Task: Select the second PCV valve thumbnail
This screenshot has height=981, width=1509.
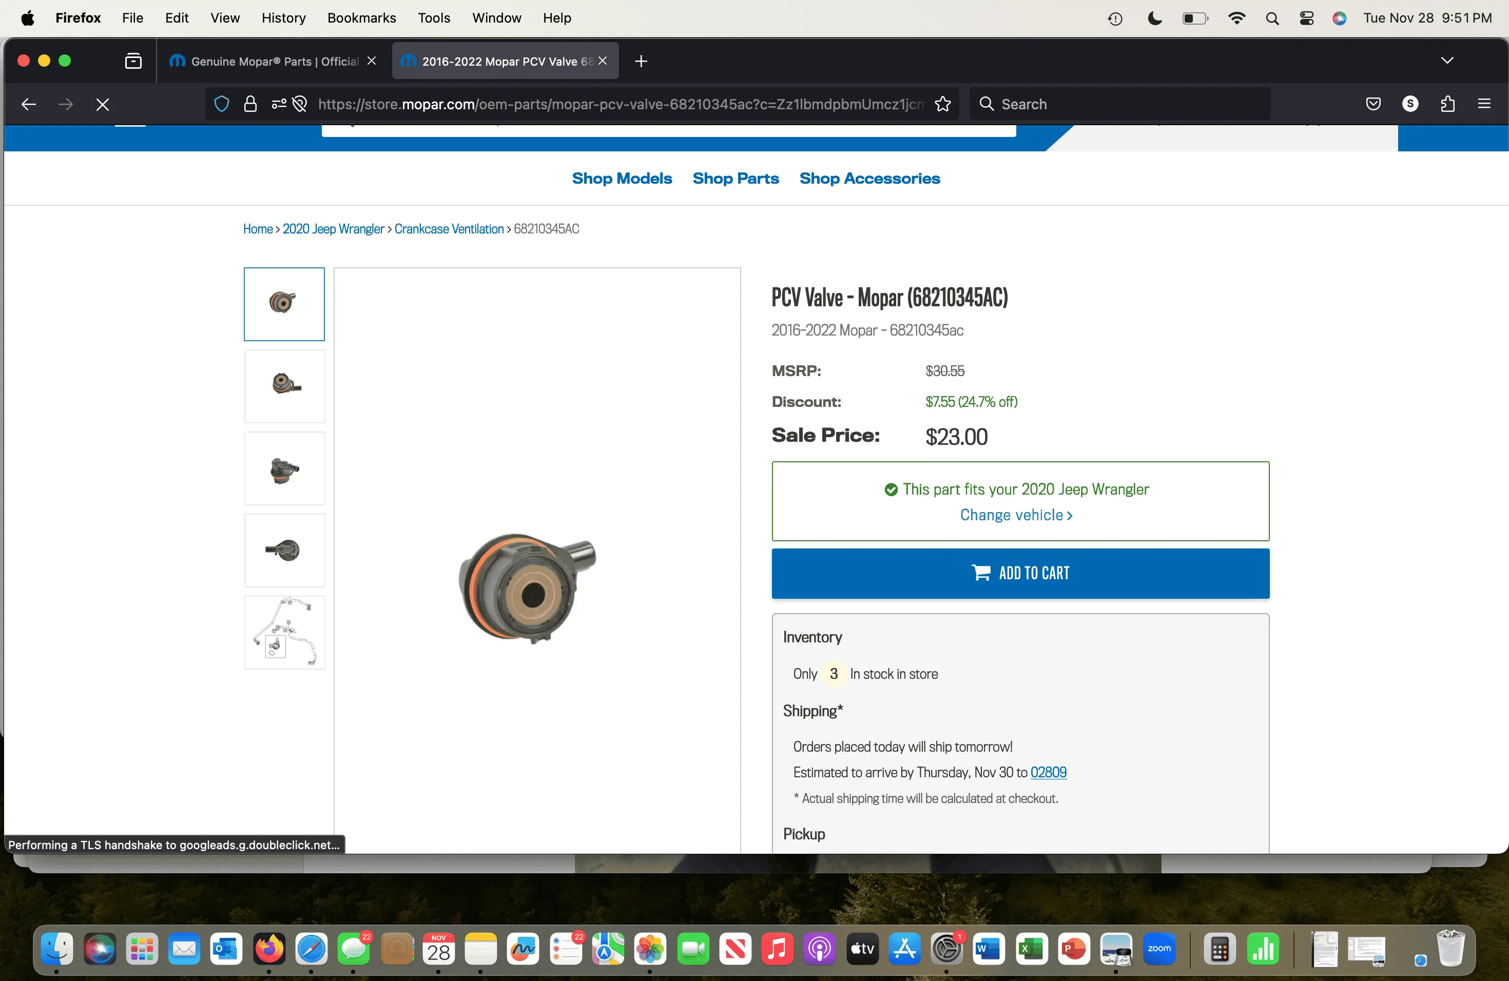Action: 284,386
